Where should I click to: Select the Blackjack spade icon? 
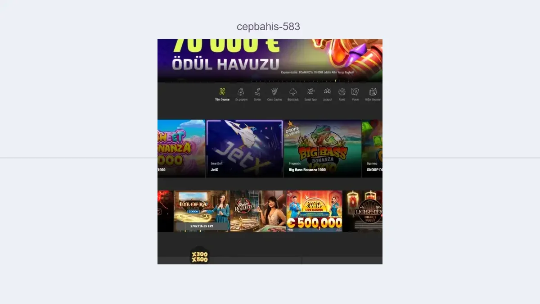[293, 94]
